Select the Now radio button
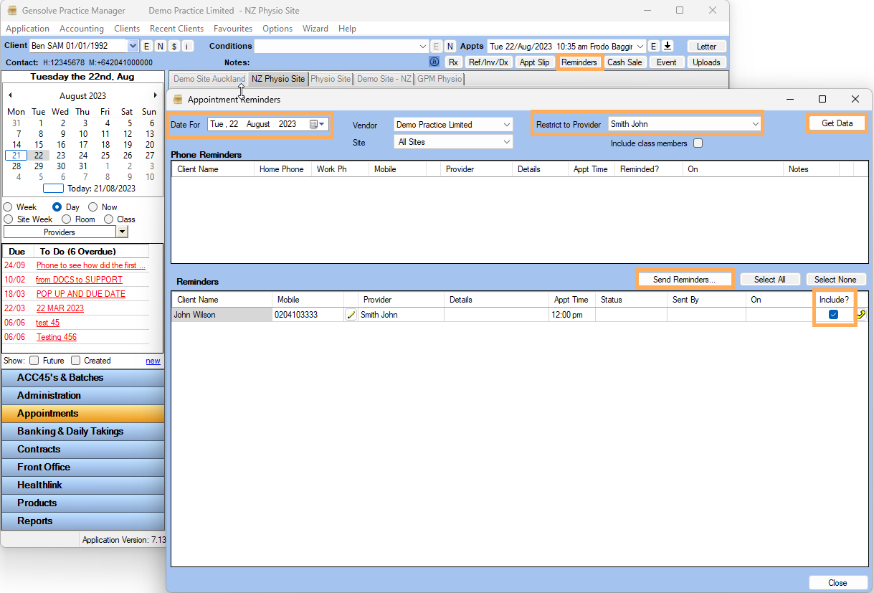This screenshot has width=874, height=593. [x=93, y=207]
